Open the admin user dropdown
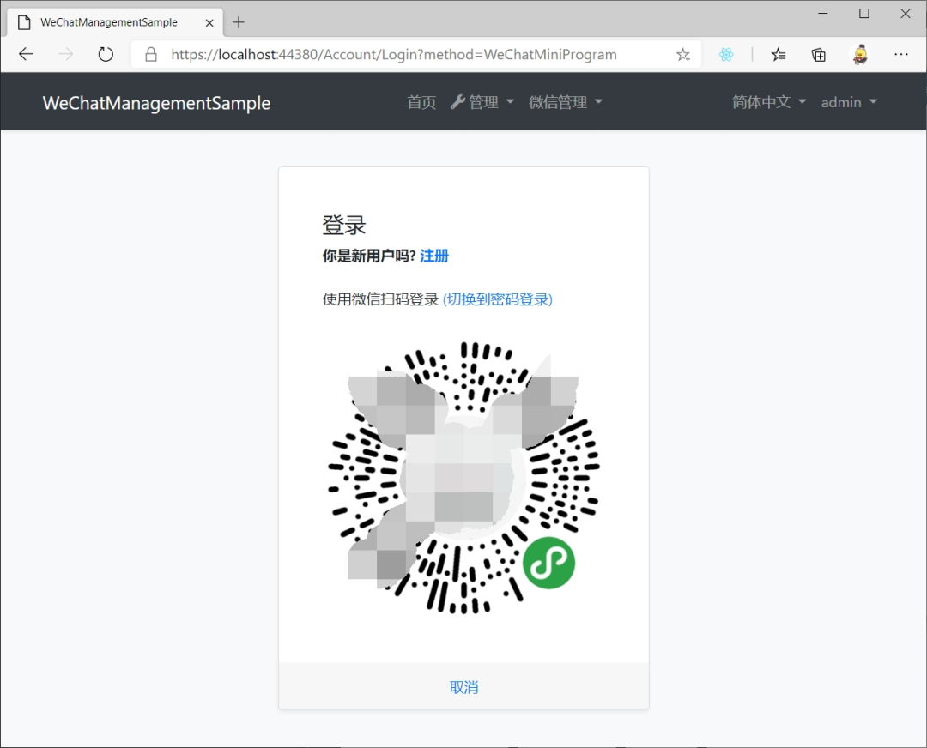The image size is (927, 748). pos(849,102)
